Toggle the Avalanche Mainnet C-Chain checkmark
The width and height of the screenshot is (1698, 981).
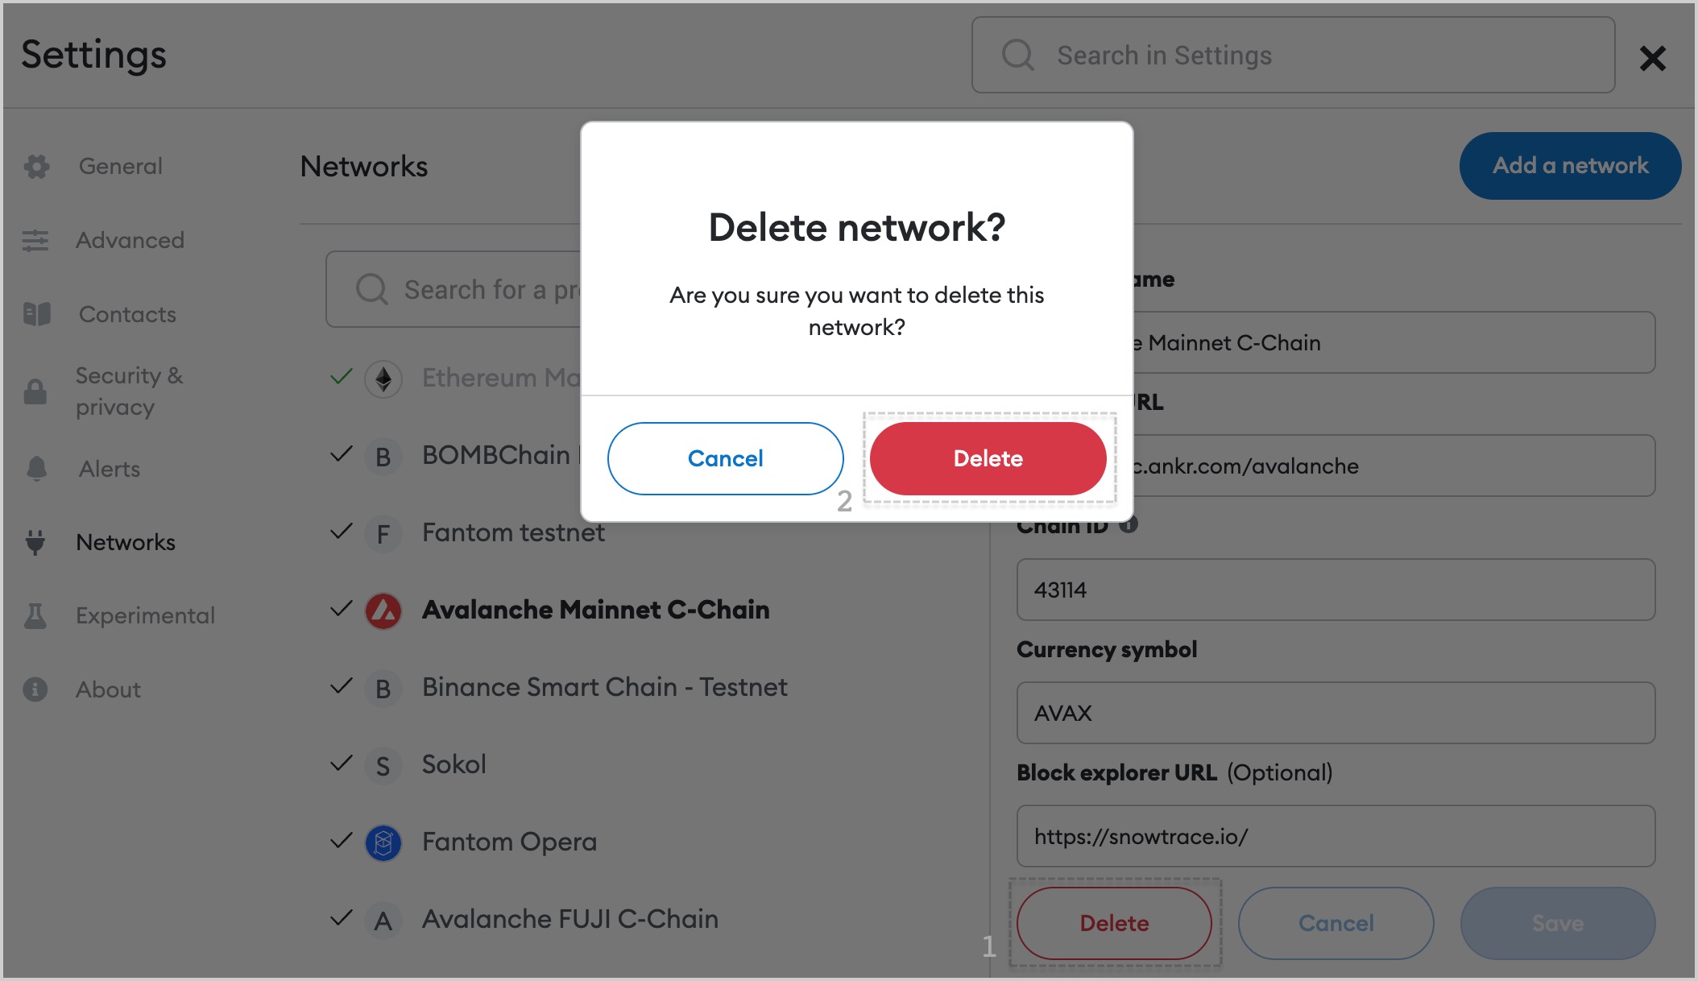point(340,608)
